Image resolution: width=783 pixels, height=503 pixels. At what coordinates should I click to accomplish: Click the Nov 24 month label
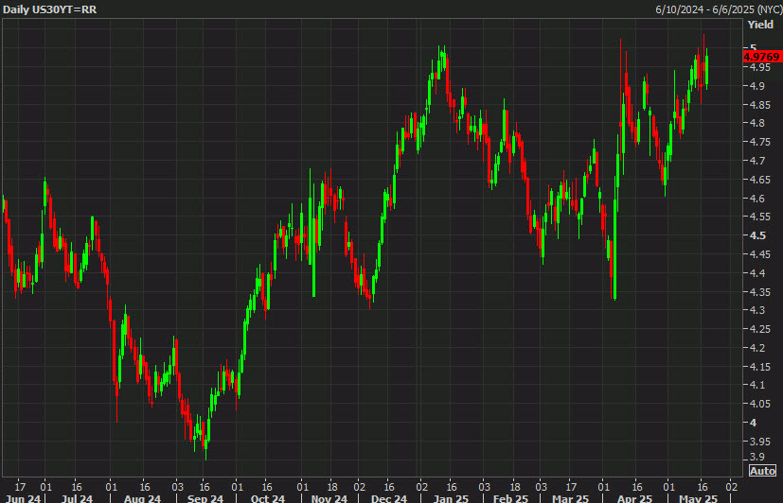tap(329, 497)
